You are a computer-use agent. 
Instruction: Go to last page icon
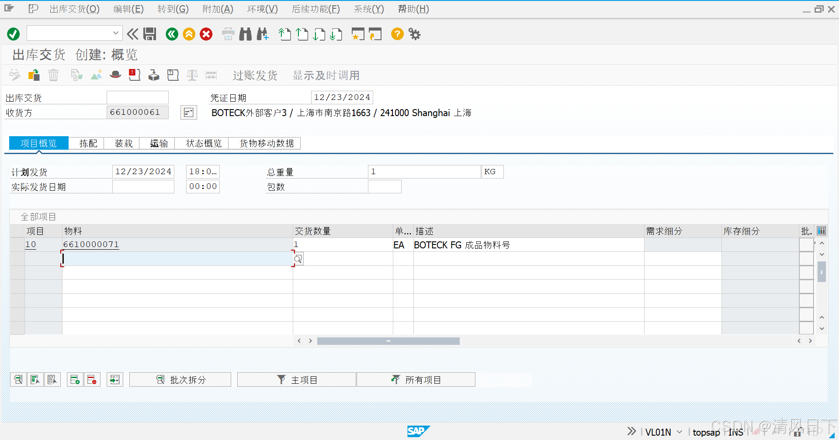pos(336,34)
